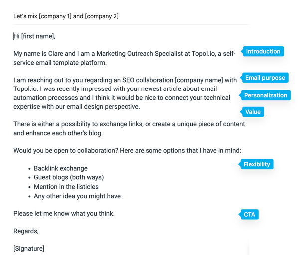Click the 'Any other idea you might have' bullet
Image resolution: width=299 pixels, height=263 pixels.
[x=77, y=196]
